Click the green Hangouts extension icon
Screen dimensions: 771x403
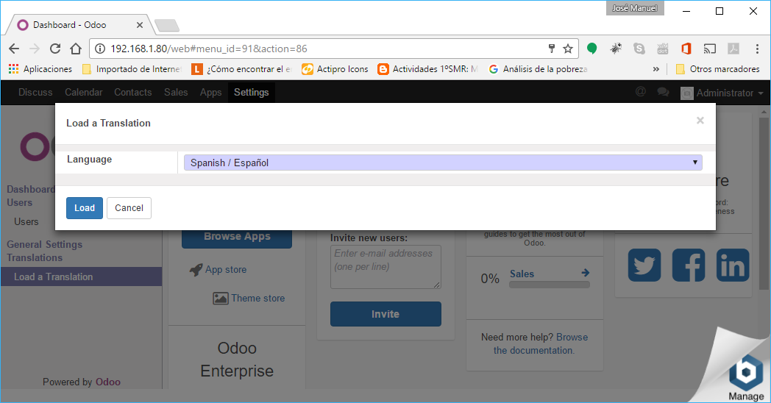(x=592, y=49)
